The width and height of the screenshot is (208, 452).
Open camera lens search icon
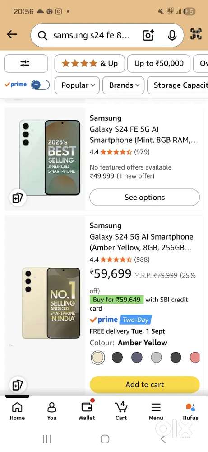point(148,35)
